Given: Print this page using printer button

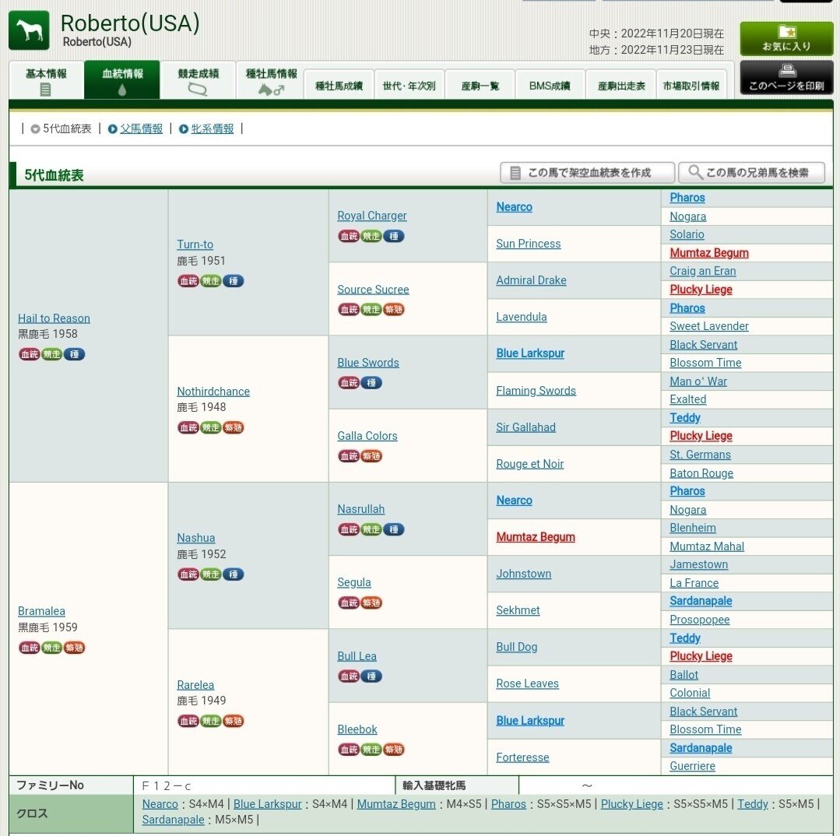Looking at the screenshot, I should (786, 78).
